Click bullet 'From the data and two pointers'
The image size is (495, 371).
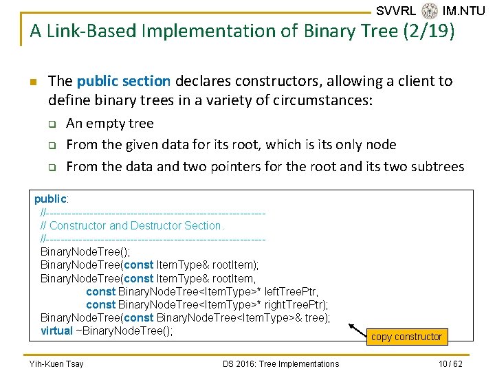pos(265,166)
